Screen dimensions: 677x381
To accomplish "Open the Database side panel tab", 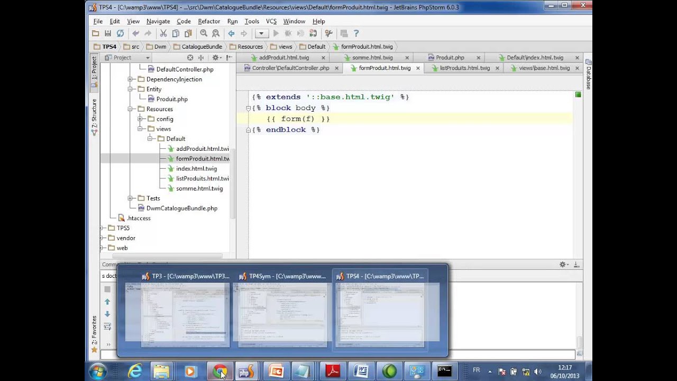I will 588,74.
